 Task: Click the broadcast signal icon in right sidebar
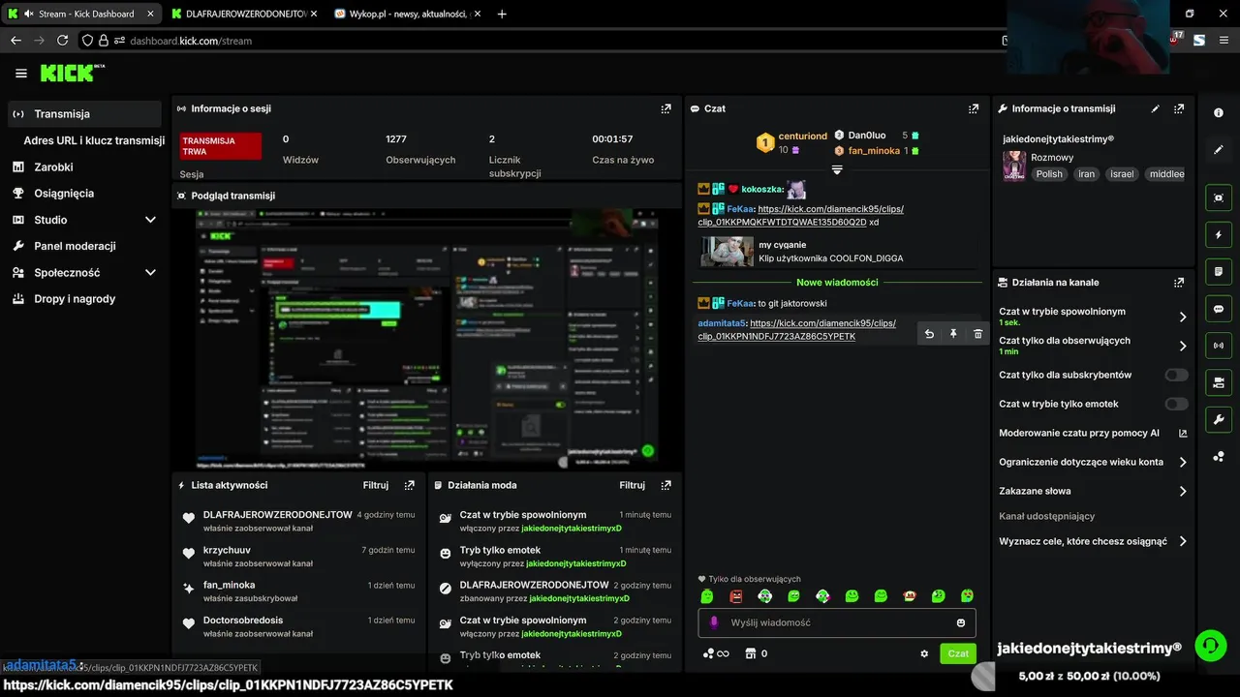[x=1219, y=346]
